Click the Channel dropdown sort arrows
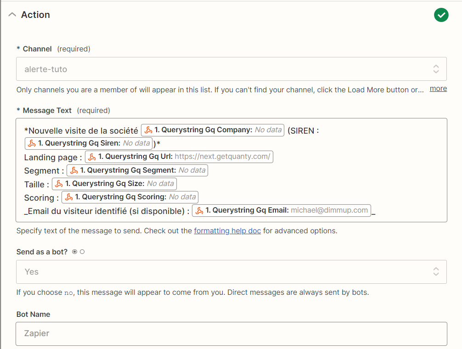 coord(436,69)
